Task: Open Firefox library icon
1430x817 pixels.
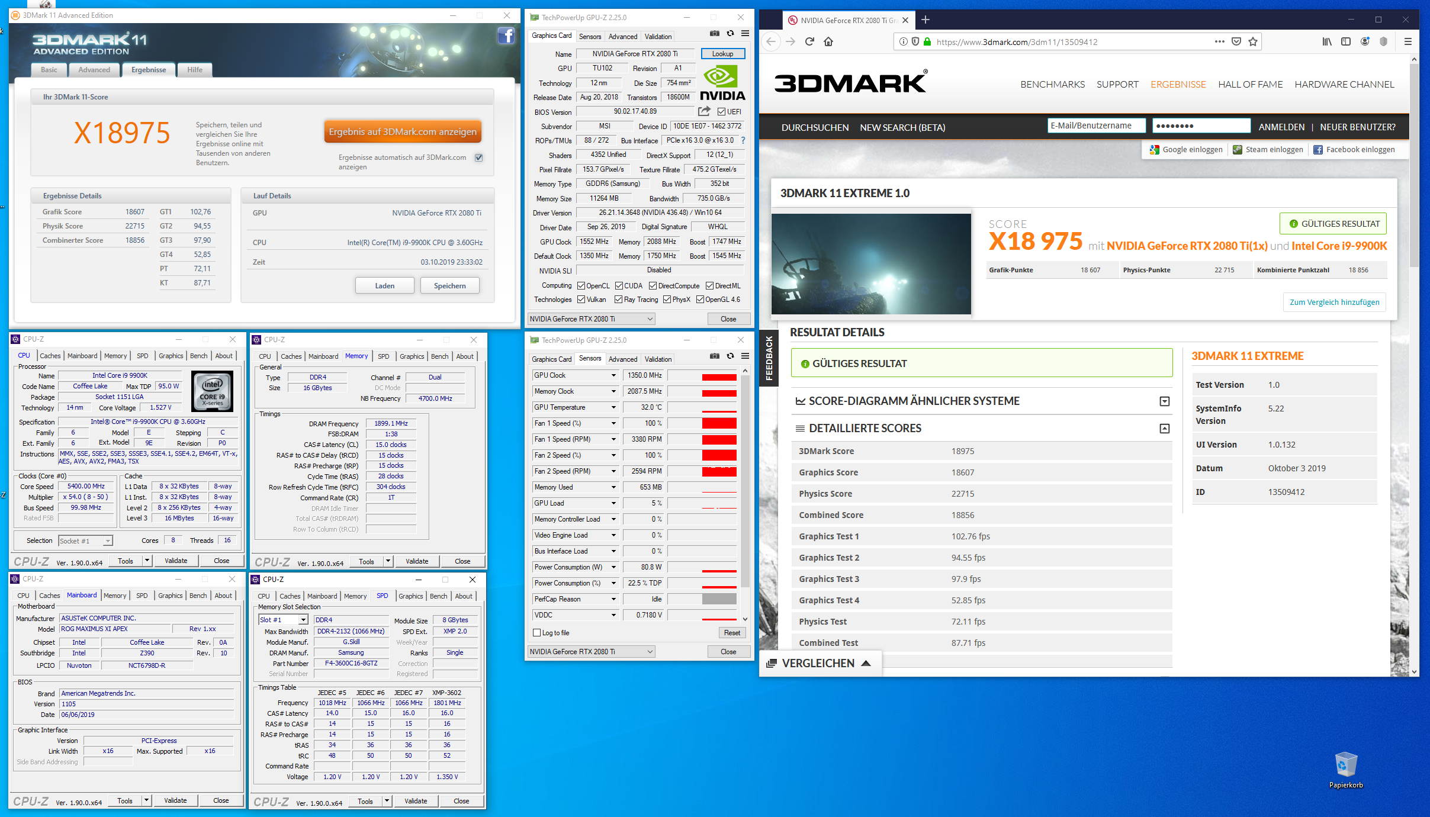Action: (x=1327, y=41)
